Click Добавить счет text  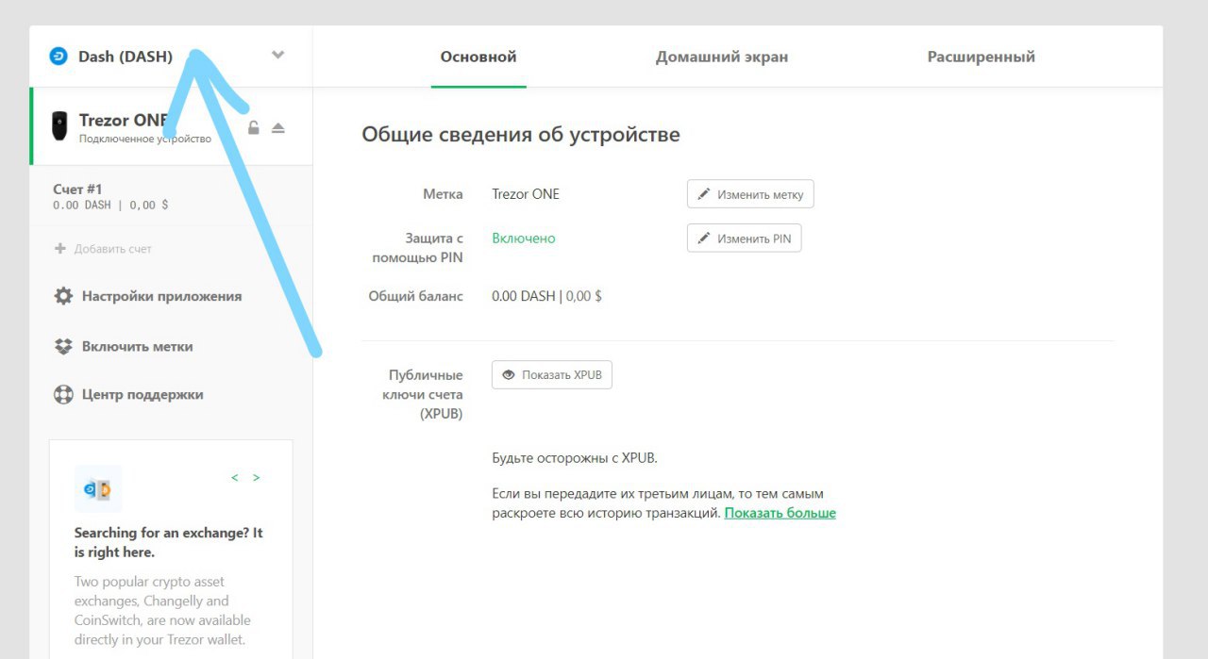coord(113,249)
